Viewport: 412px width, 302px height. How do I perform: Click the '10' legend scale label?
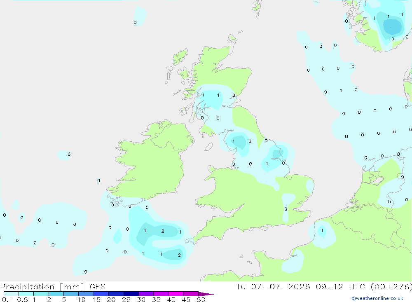coord(82,300)
